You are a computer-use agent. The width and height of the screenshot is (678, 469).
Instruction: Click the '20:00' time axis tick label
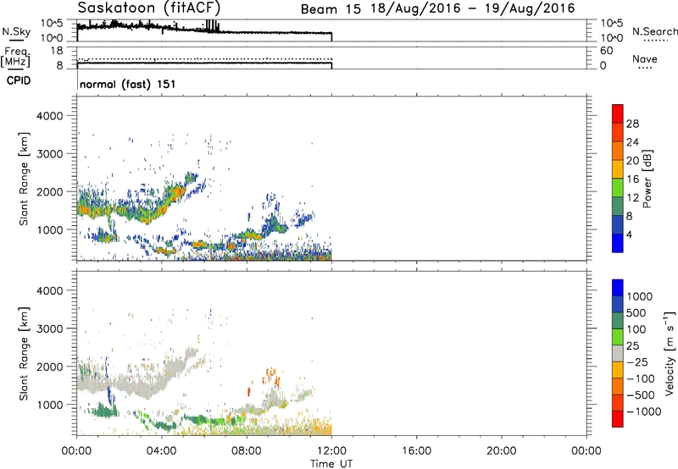click(501, 451)
